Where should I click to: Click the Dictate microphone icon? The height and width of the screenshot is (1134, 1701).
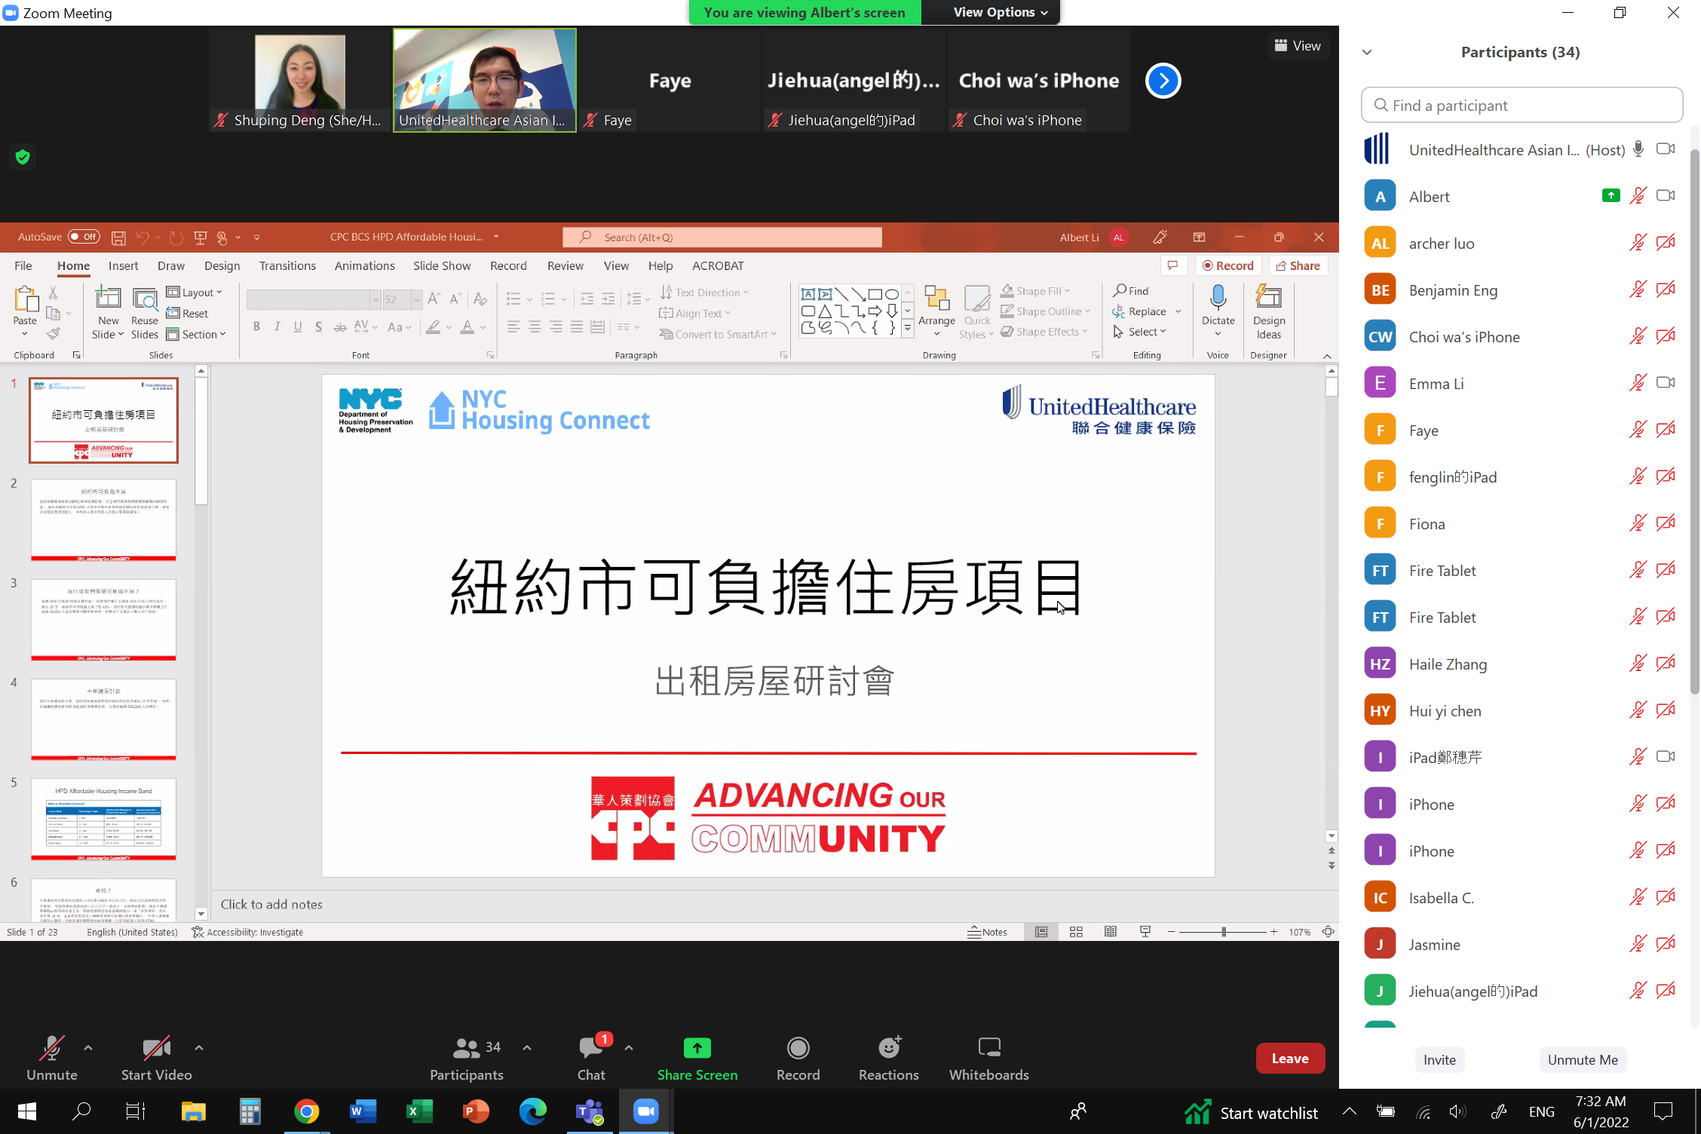pyautogui.click(x=1218, y=299)
